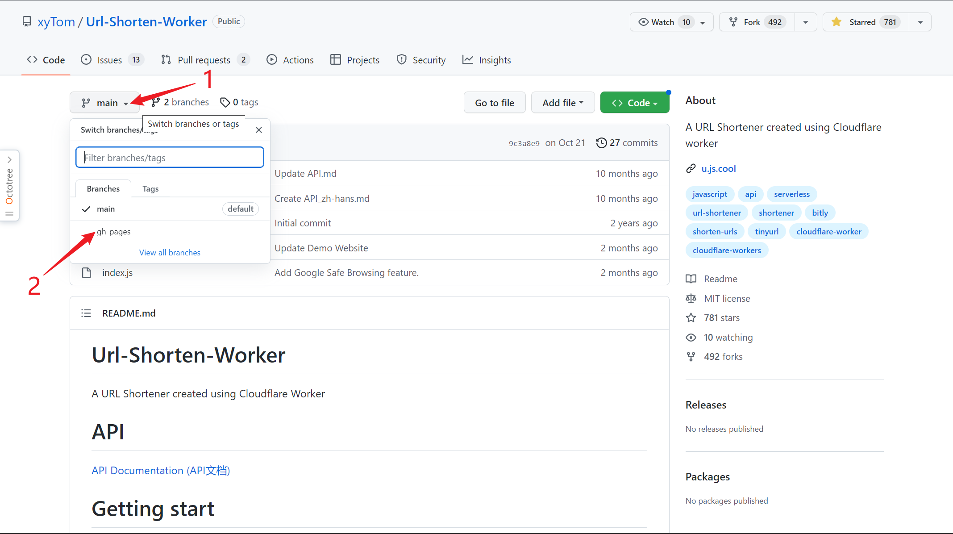Expand the Code dropdown button
This screenshot has width=953, height=534.
[633, 102]
